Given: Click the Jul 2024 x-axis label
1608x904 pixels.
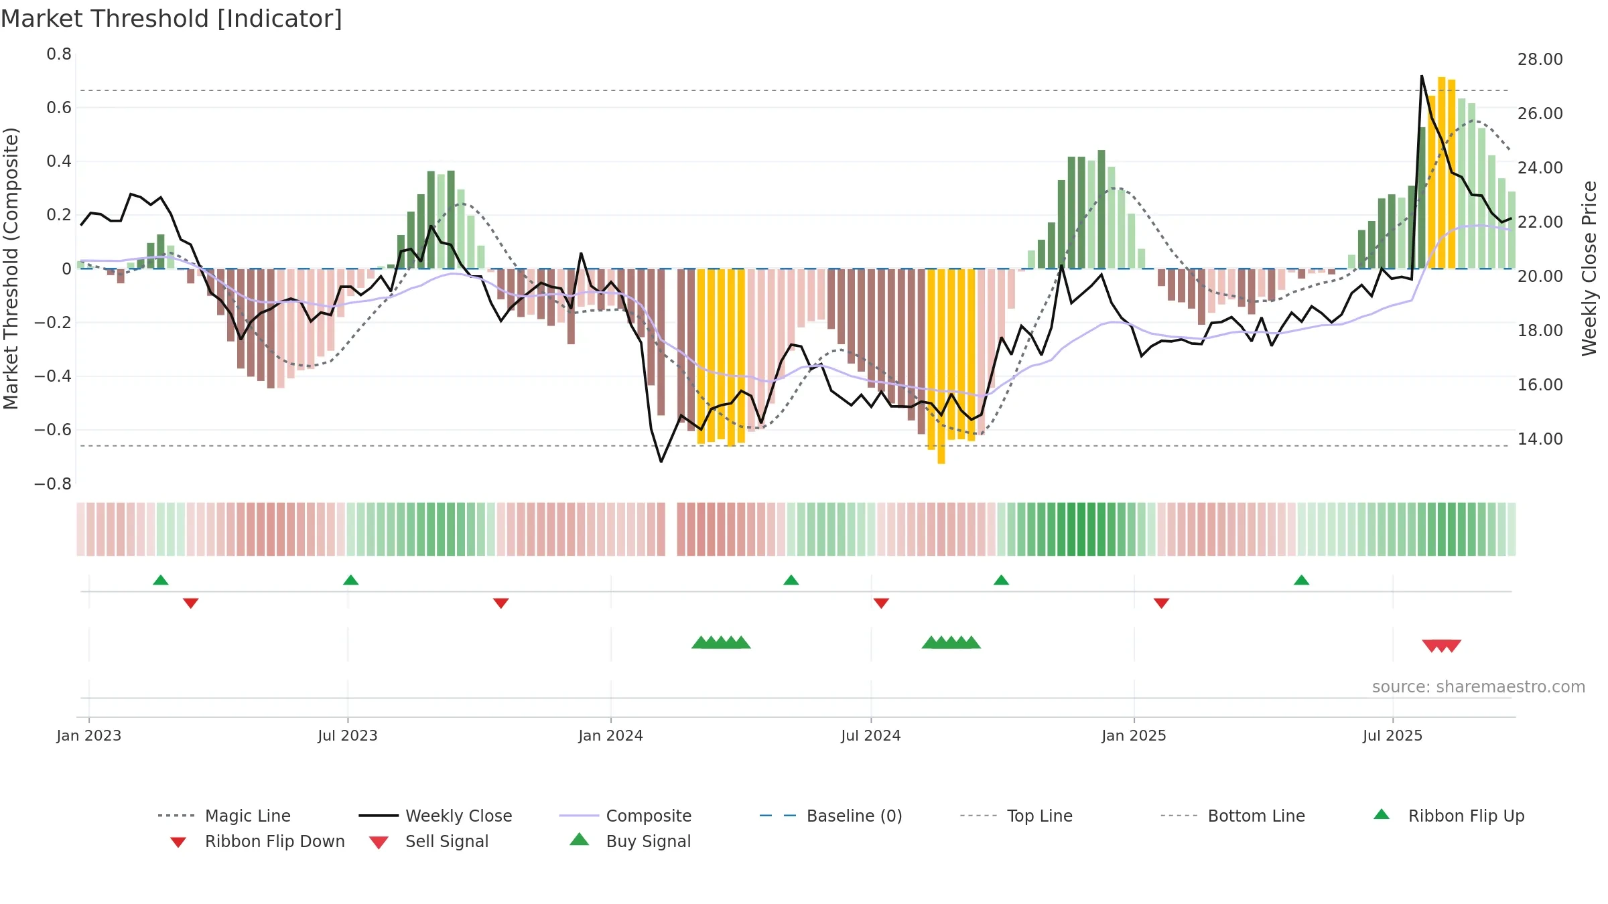Looking at the screenshot, I should tap(871, 735).
